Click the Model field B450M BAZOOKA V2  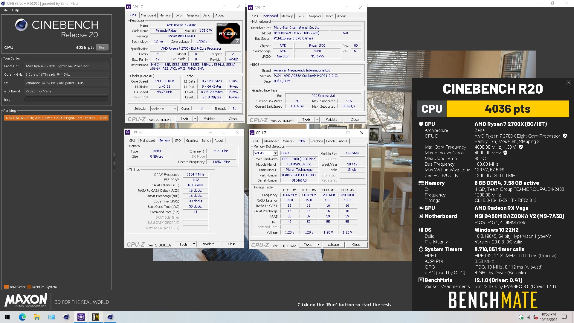[x=300, y=33]
